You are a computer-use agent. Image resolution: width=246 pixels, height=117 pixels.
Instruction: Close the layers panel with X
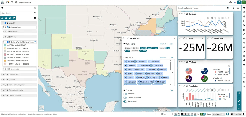(x=35, y=8)
